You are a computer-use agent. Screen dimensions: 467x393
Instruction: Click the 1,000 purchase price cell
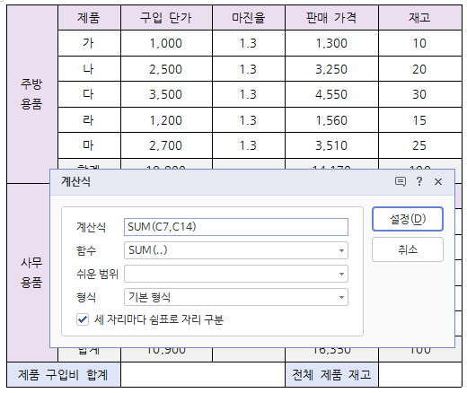pos(166,43)
